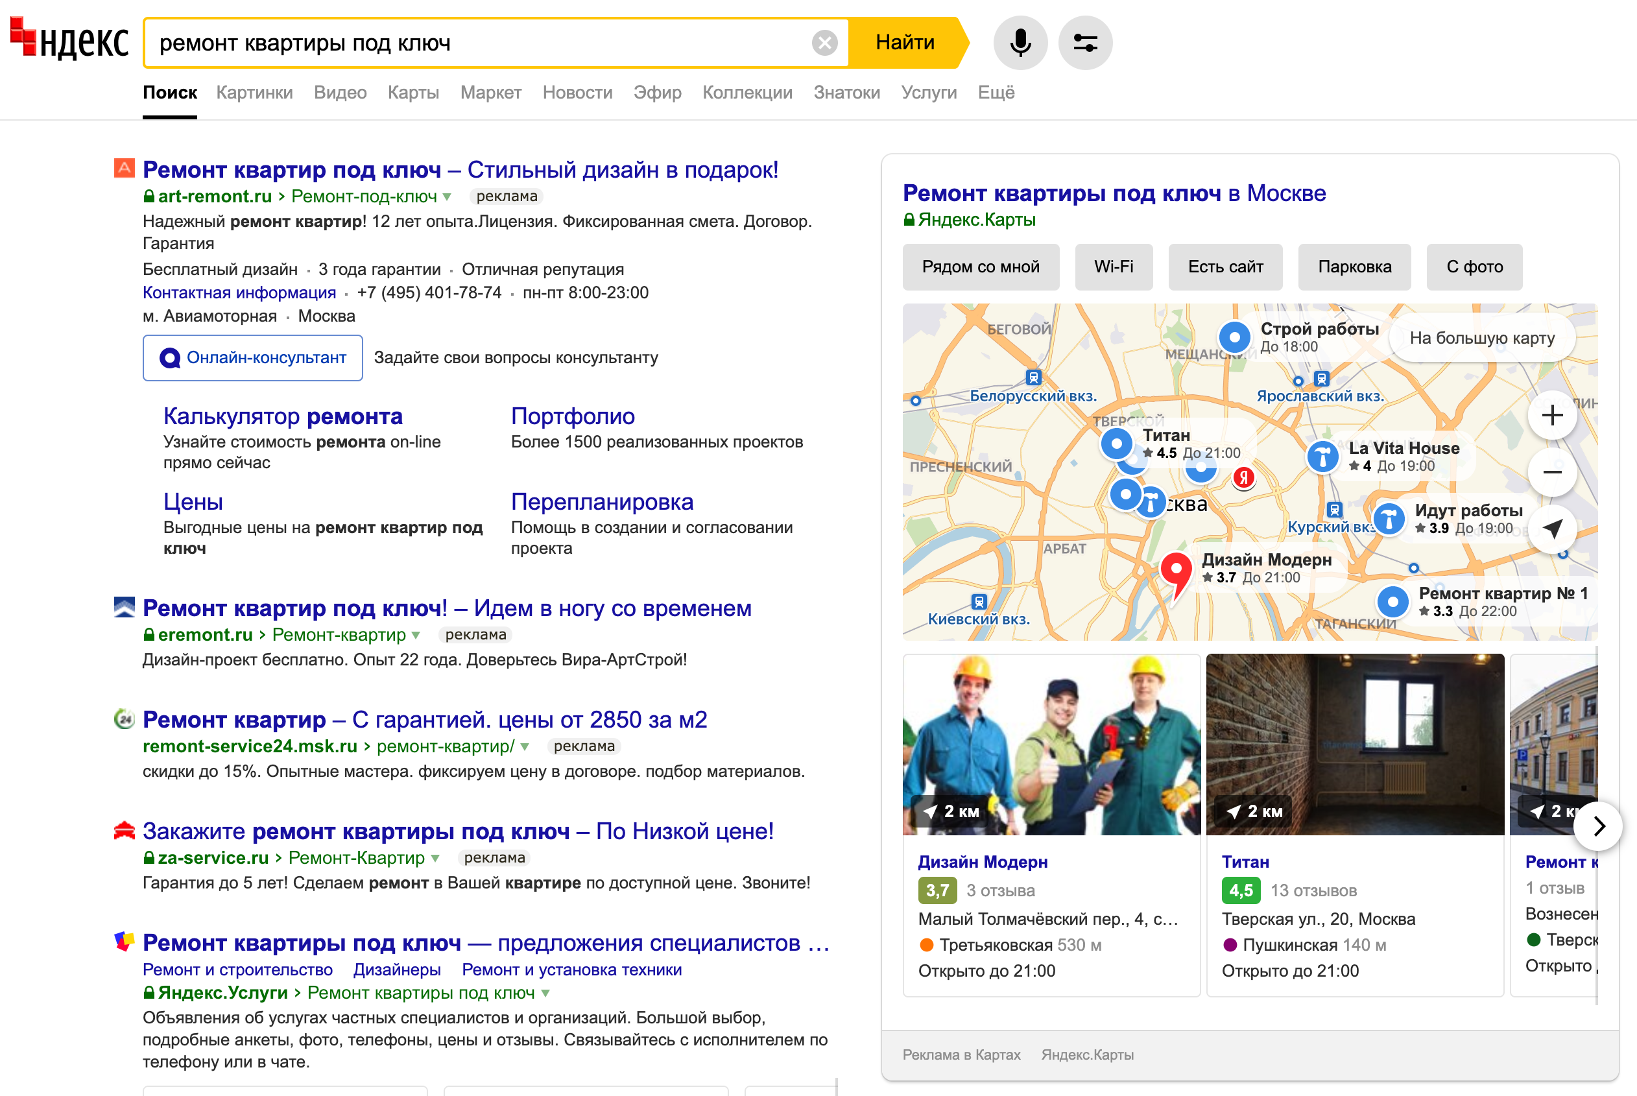
Task: Open Яндекс.Услуги specialists result title
Action: tap(486, 943)
